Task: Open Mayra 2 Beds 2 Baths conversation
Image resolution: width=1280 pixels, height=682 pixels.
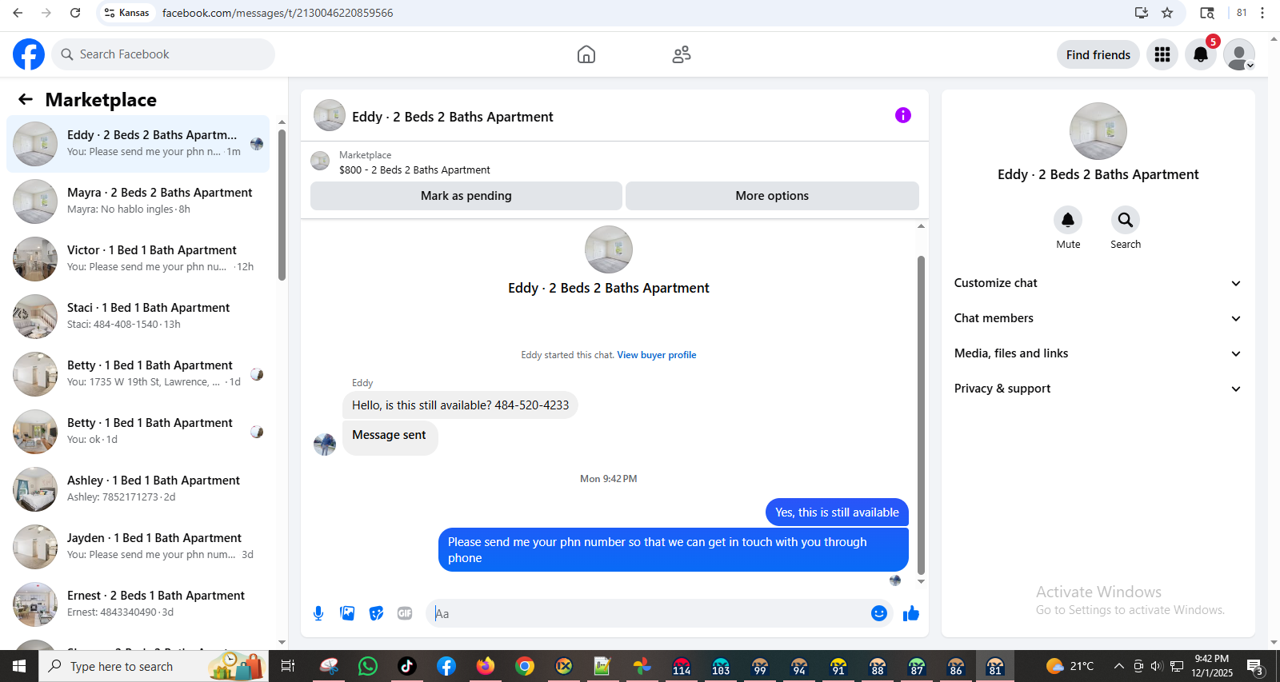Action: (x=138, y=201)
